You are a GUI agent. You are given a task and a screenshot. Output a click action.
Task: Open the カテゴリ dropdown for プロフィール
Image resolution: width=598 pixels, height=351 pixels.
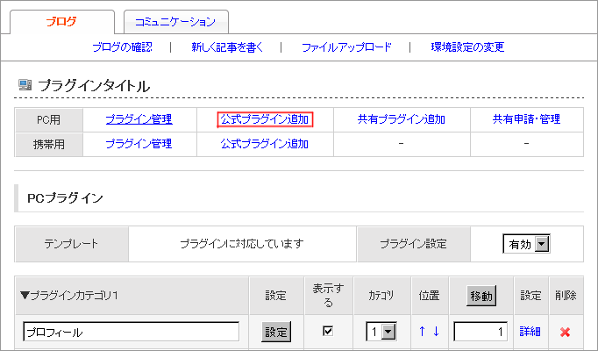click(381, 332)
